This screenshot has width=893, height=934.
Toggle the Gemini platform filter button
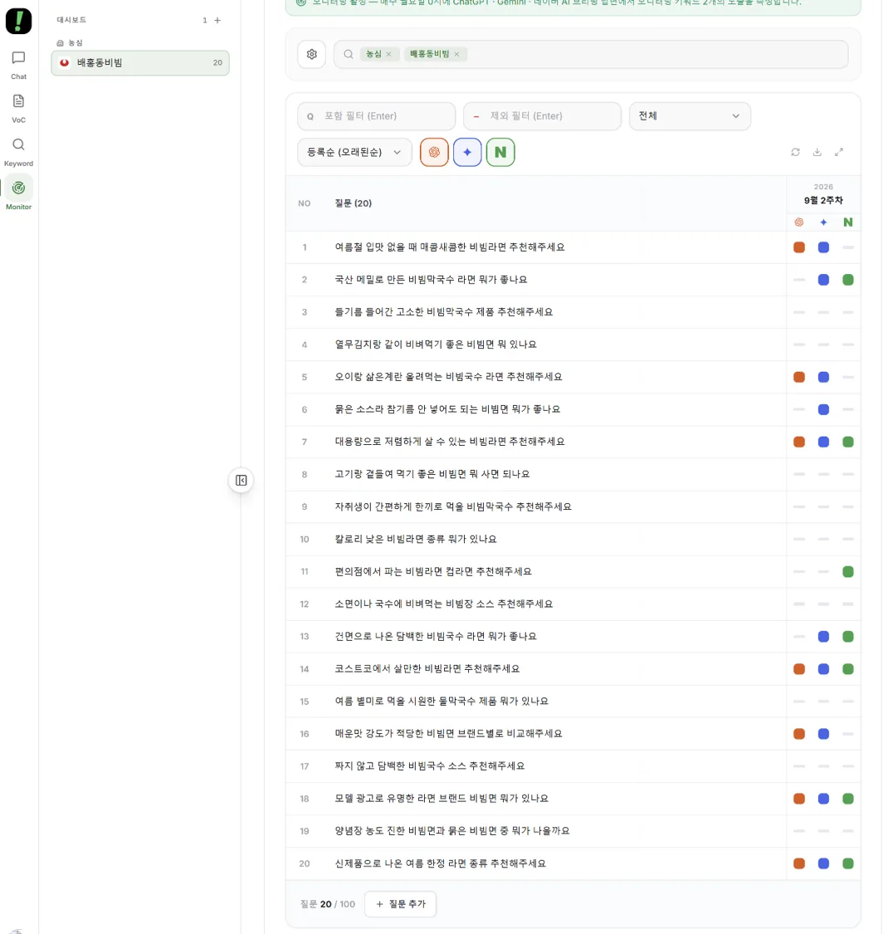coord(467,152)
